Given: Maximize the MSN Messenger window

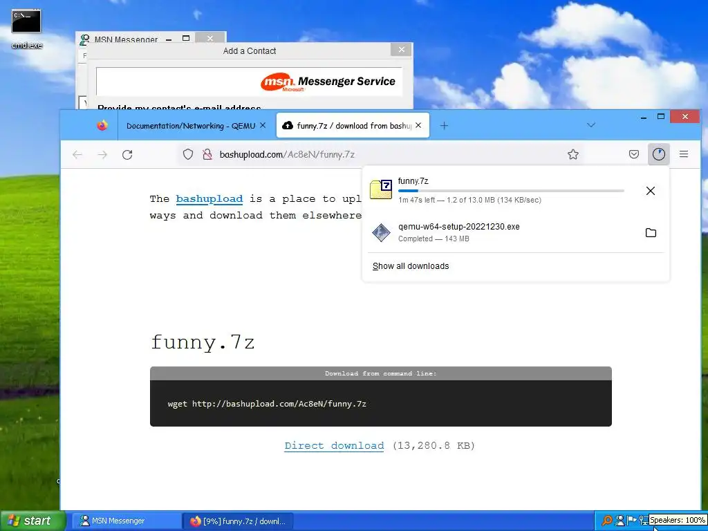Looking at the screenshot, I should click(x=185, y=39).
